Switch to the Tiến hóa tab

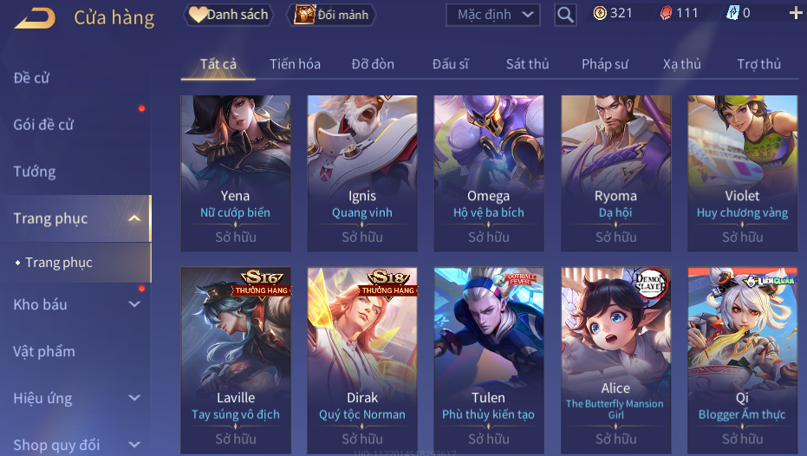coord(295,64)
